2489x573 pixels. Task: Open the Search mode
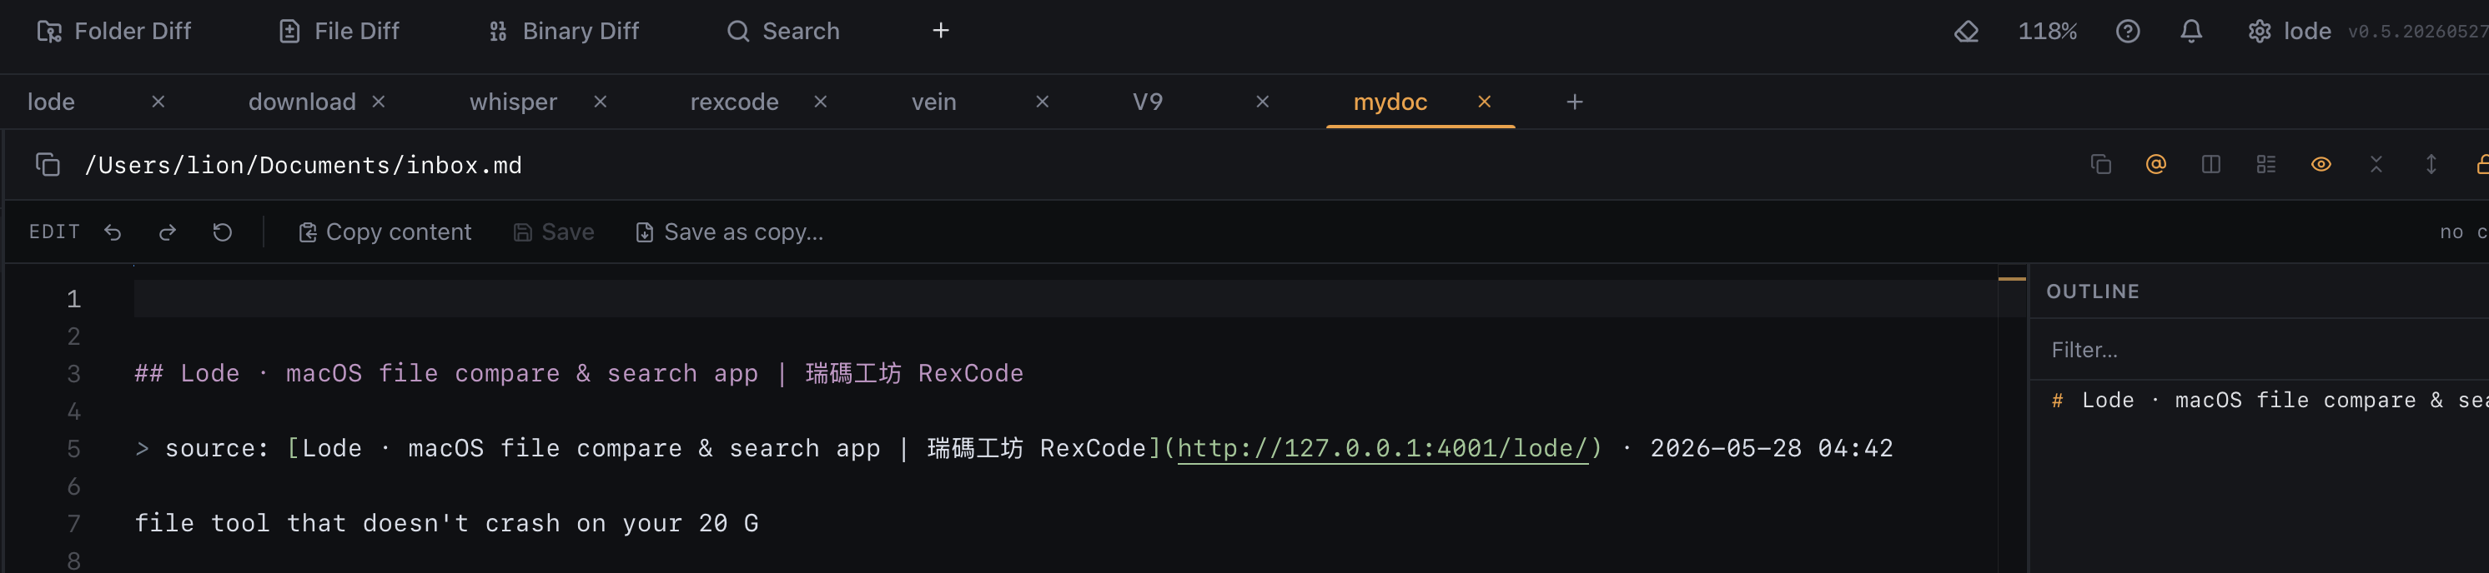click(782, 31)
